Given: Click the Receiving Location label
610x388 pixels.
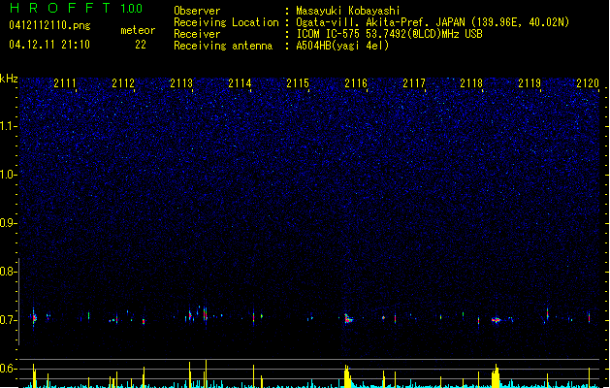Looking at the screenshot, I should tap(226, 22).
